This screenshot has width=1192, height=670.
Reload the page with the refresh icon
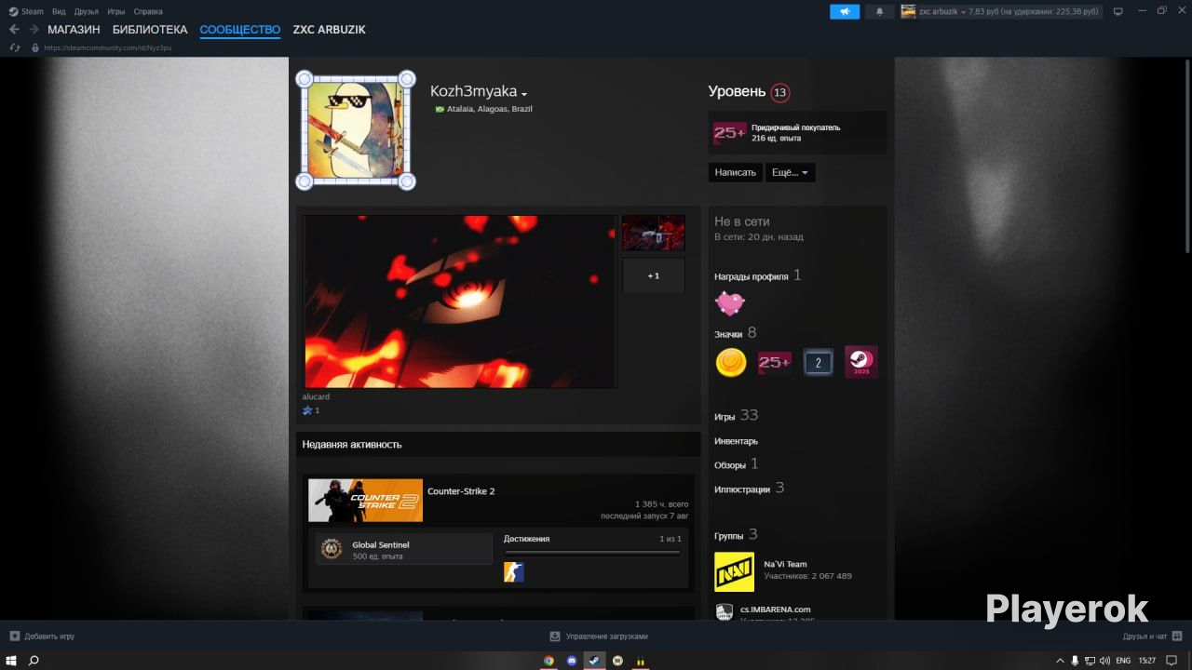pyautogui.click(x=14, y=47)
